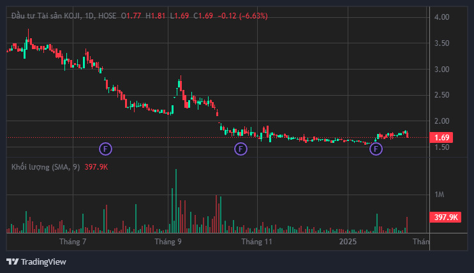Image resolution: width=474 pixels, height=273 pixels.
Task: Click the tallest green volume bar near Tháng 9
Action: [x=176, y=201]
